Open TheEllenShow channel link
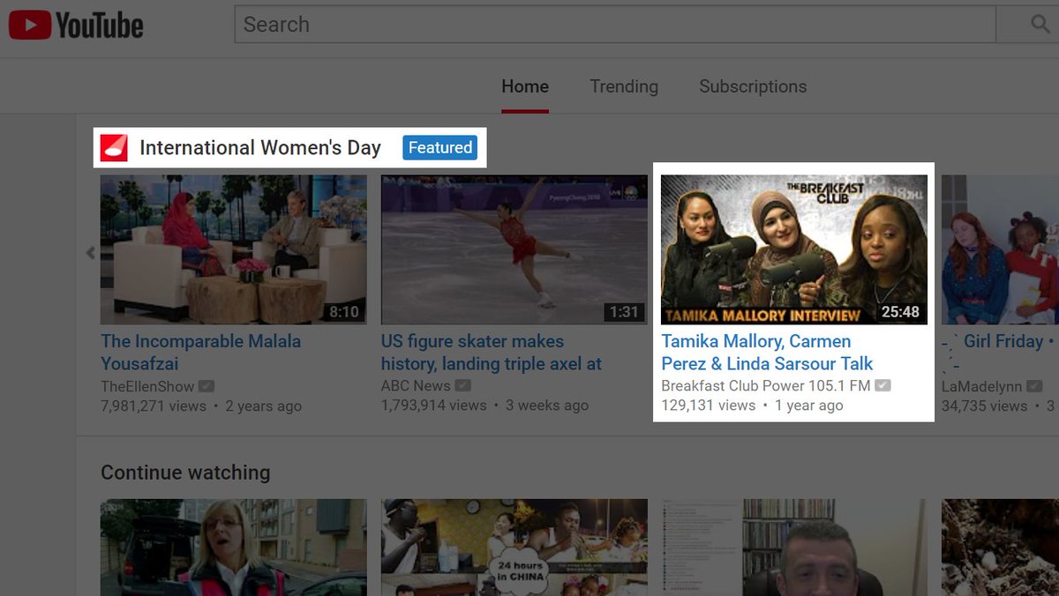Screen dimensions: 1059x596 pyautogui.click(x=147, y=386)
